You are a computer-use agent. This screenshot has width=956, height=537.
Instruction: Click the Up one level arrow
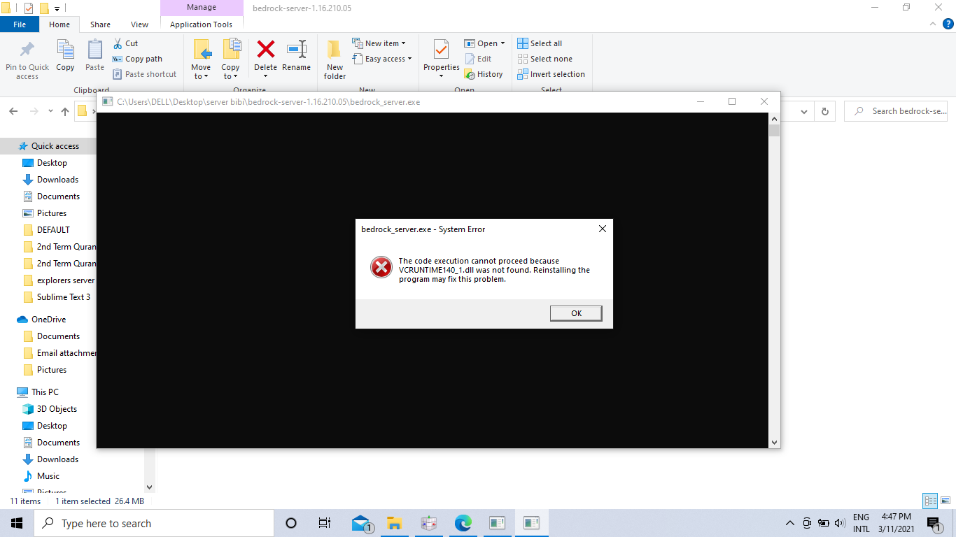[x=65, y=111]
